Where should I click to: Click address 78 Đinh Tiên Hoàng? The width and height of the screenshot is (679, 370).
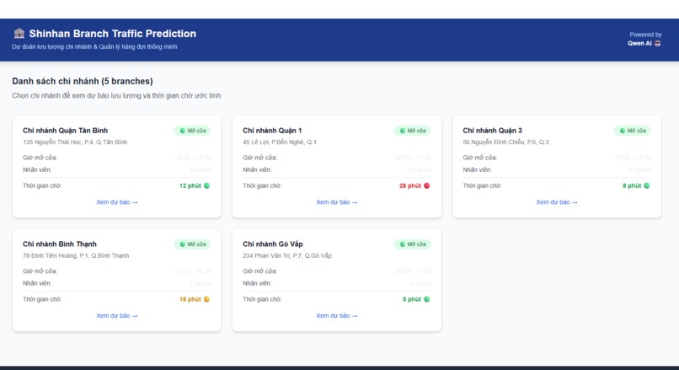[x=76, y=255]
